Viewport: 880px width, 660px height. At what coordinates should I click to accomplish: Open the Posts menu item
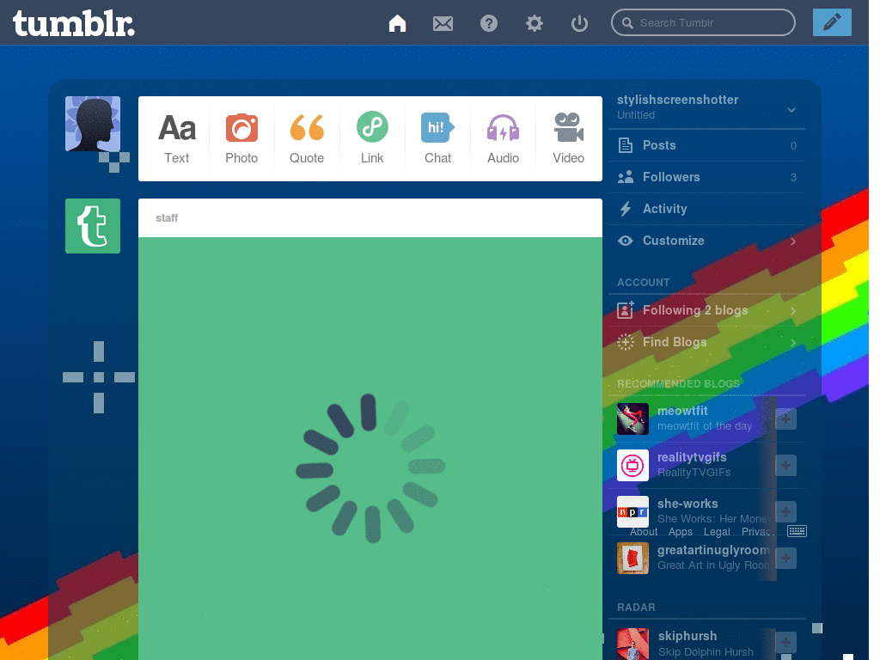(x=706, y=145)
